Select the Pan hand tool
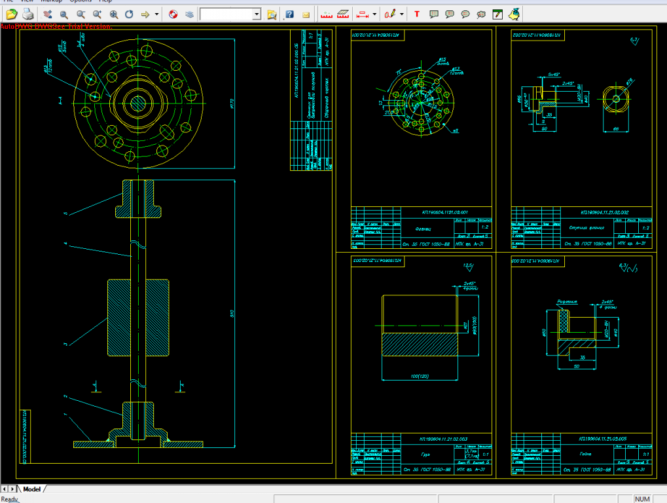Screen dimensions: 667x503 click(47, 14)
